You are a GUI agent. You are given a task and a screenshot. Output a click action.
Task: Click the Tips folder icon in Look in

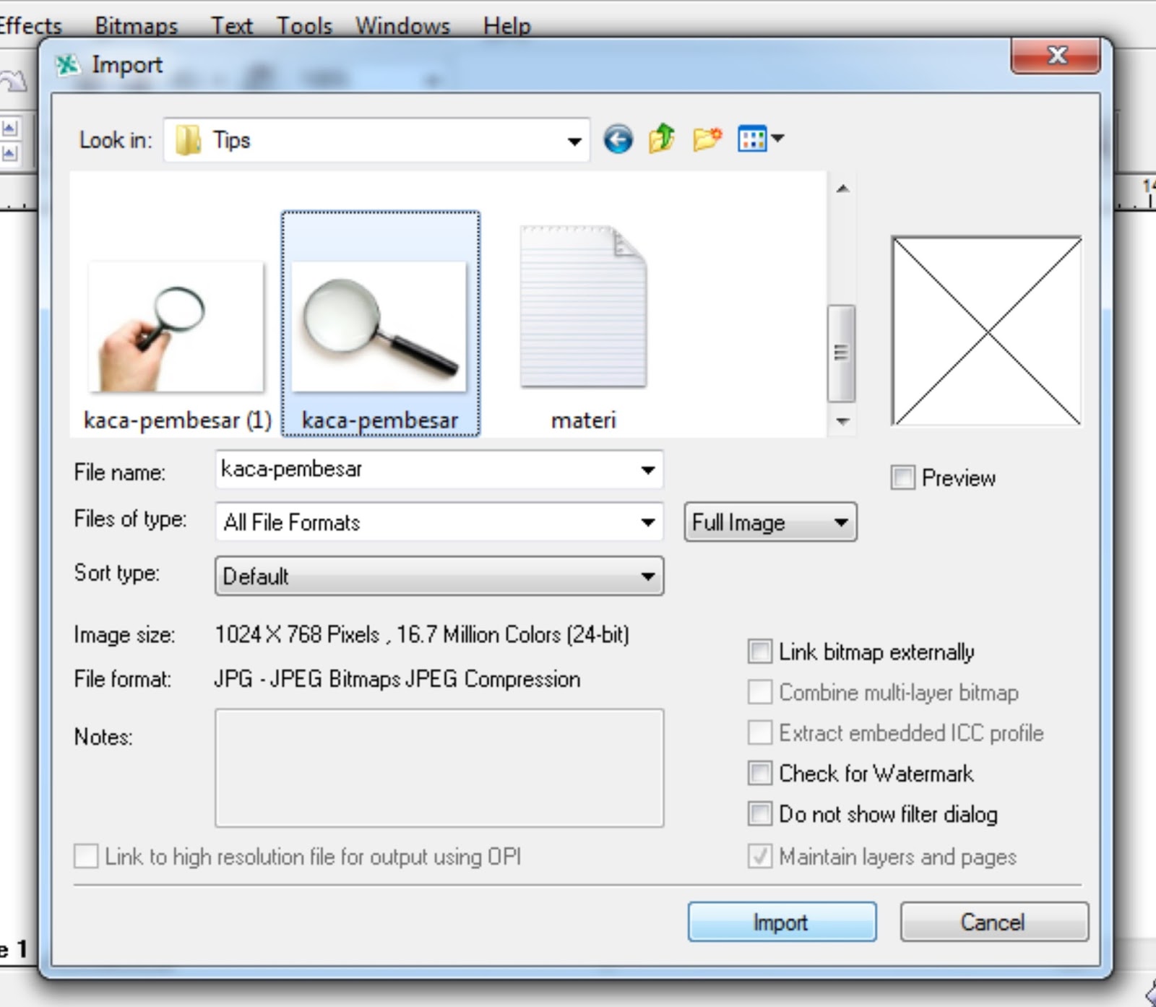tap(186, 139)
